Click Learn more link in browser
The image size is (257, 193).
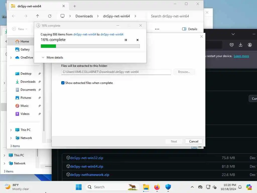click(x=241, y=56)
